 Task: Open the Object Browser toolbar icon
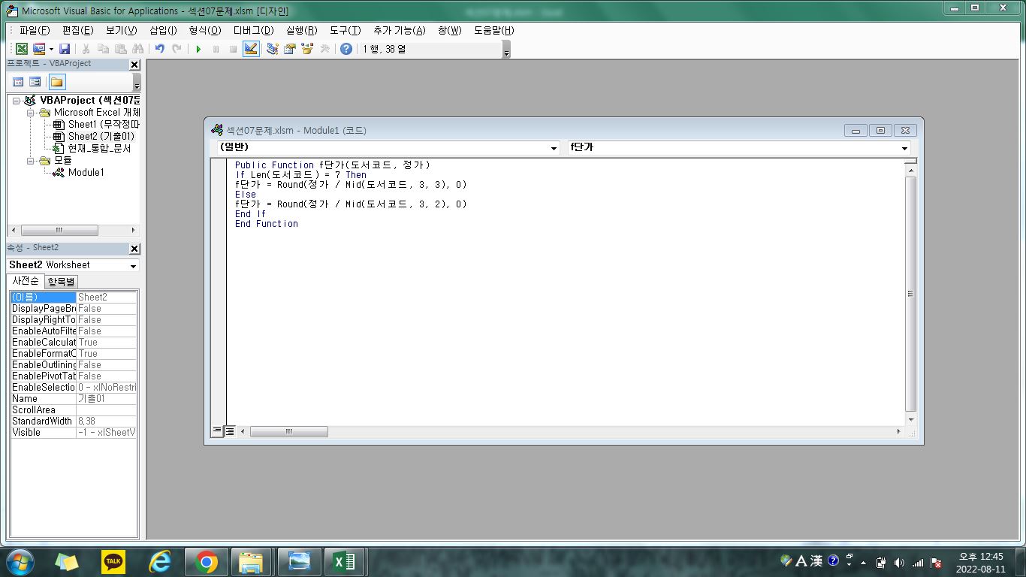click(306, 49)
